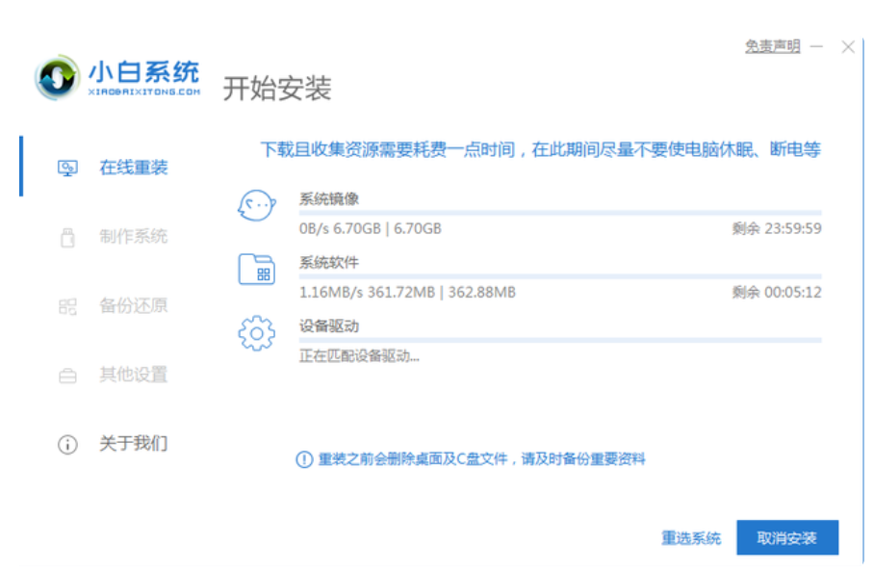Select the 在线重装 sidebar label
This screenshot has height=573, width=874.
tap(134, 168)
